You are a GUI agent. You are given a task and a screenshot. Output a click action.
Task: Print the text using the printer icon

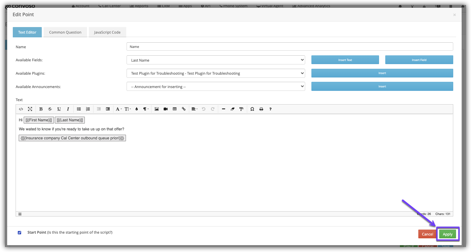261,109
